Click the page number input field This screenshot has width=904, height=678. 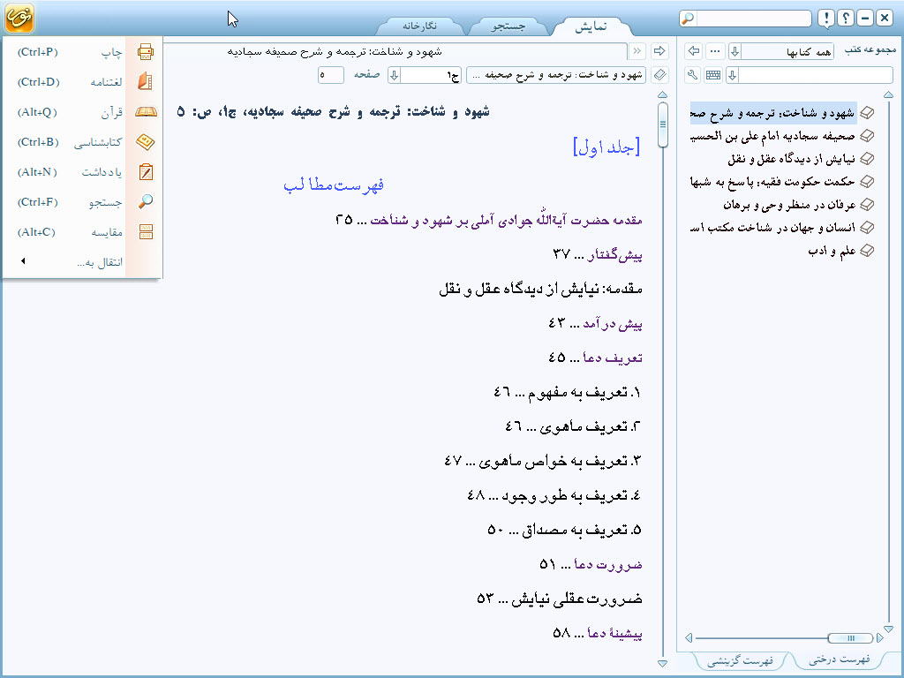(x=331, y=75)
